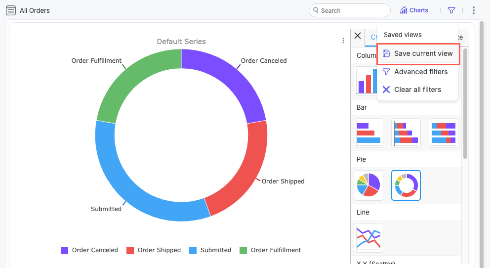Select the pie chart type
This screenshot has height=268, width=490.
coord(368,185)
